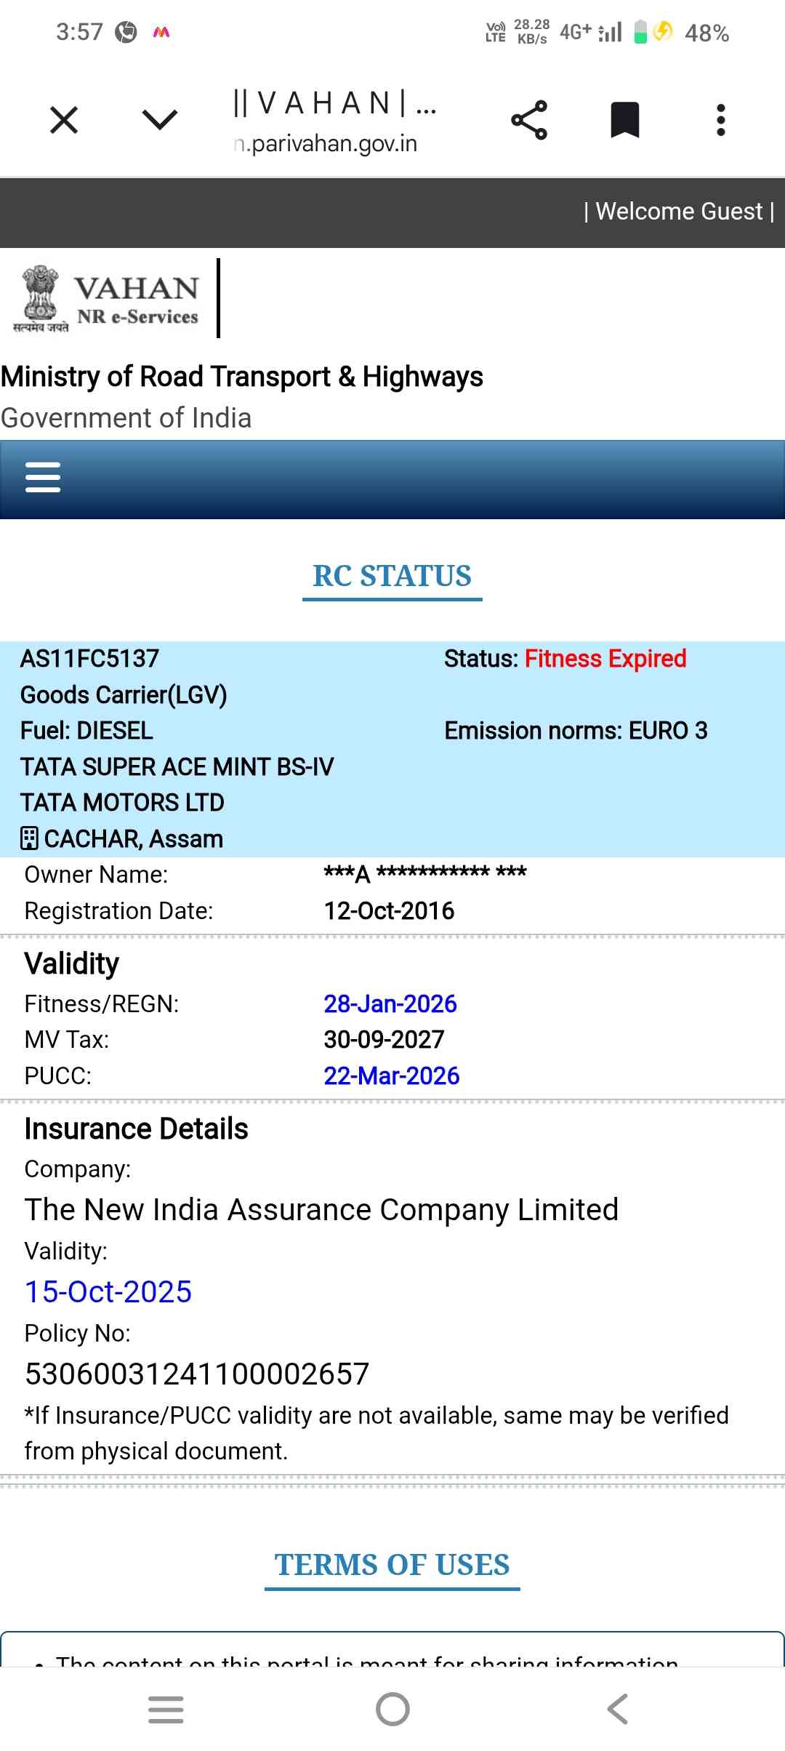Viewport: 785px width, 1751px height.
Task: Tap the TERMS OF USES heading
Action: coord(392,1565)
